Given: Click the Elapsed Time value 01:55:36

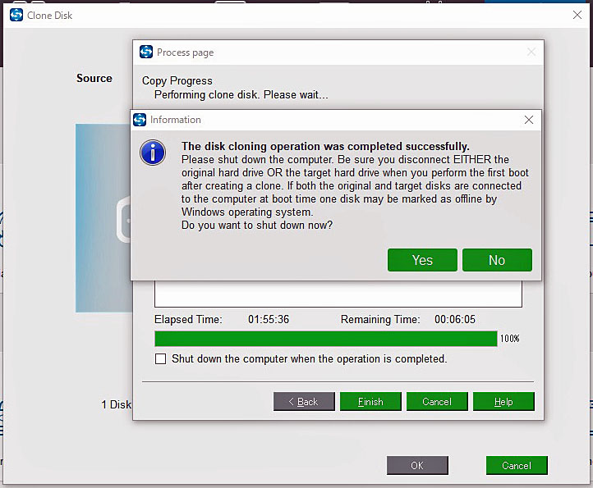Looking at the screenshot, I should pos(269,320).
